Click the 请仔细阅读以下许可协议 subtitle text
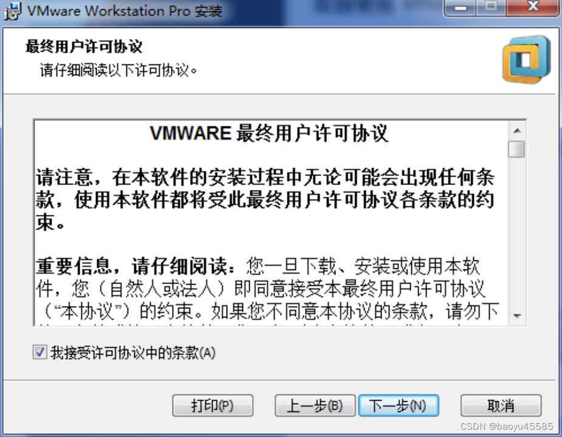562x437 pixels. [x=118, y=70]
